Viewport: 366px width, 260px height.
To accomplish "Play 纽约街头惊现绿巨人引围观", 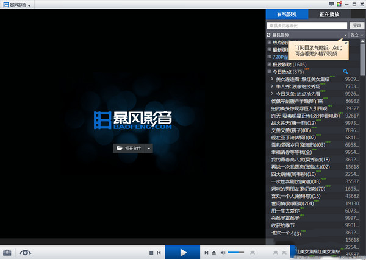I will tap(300, 108).
